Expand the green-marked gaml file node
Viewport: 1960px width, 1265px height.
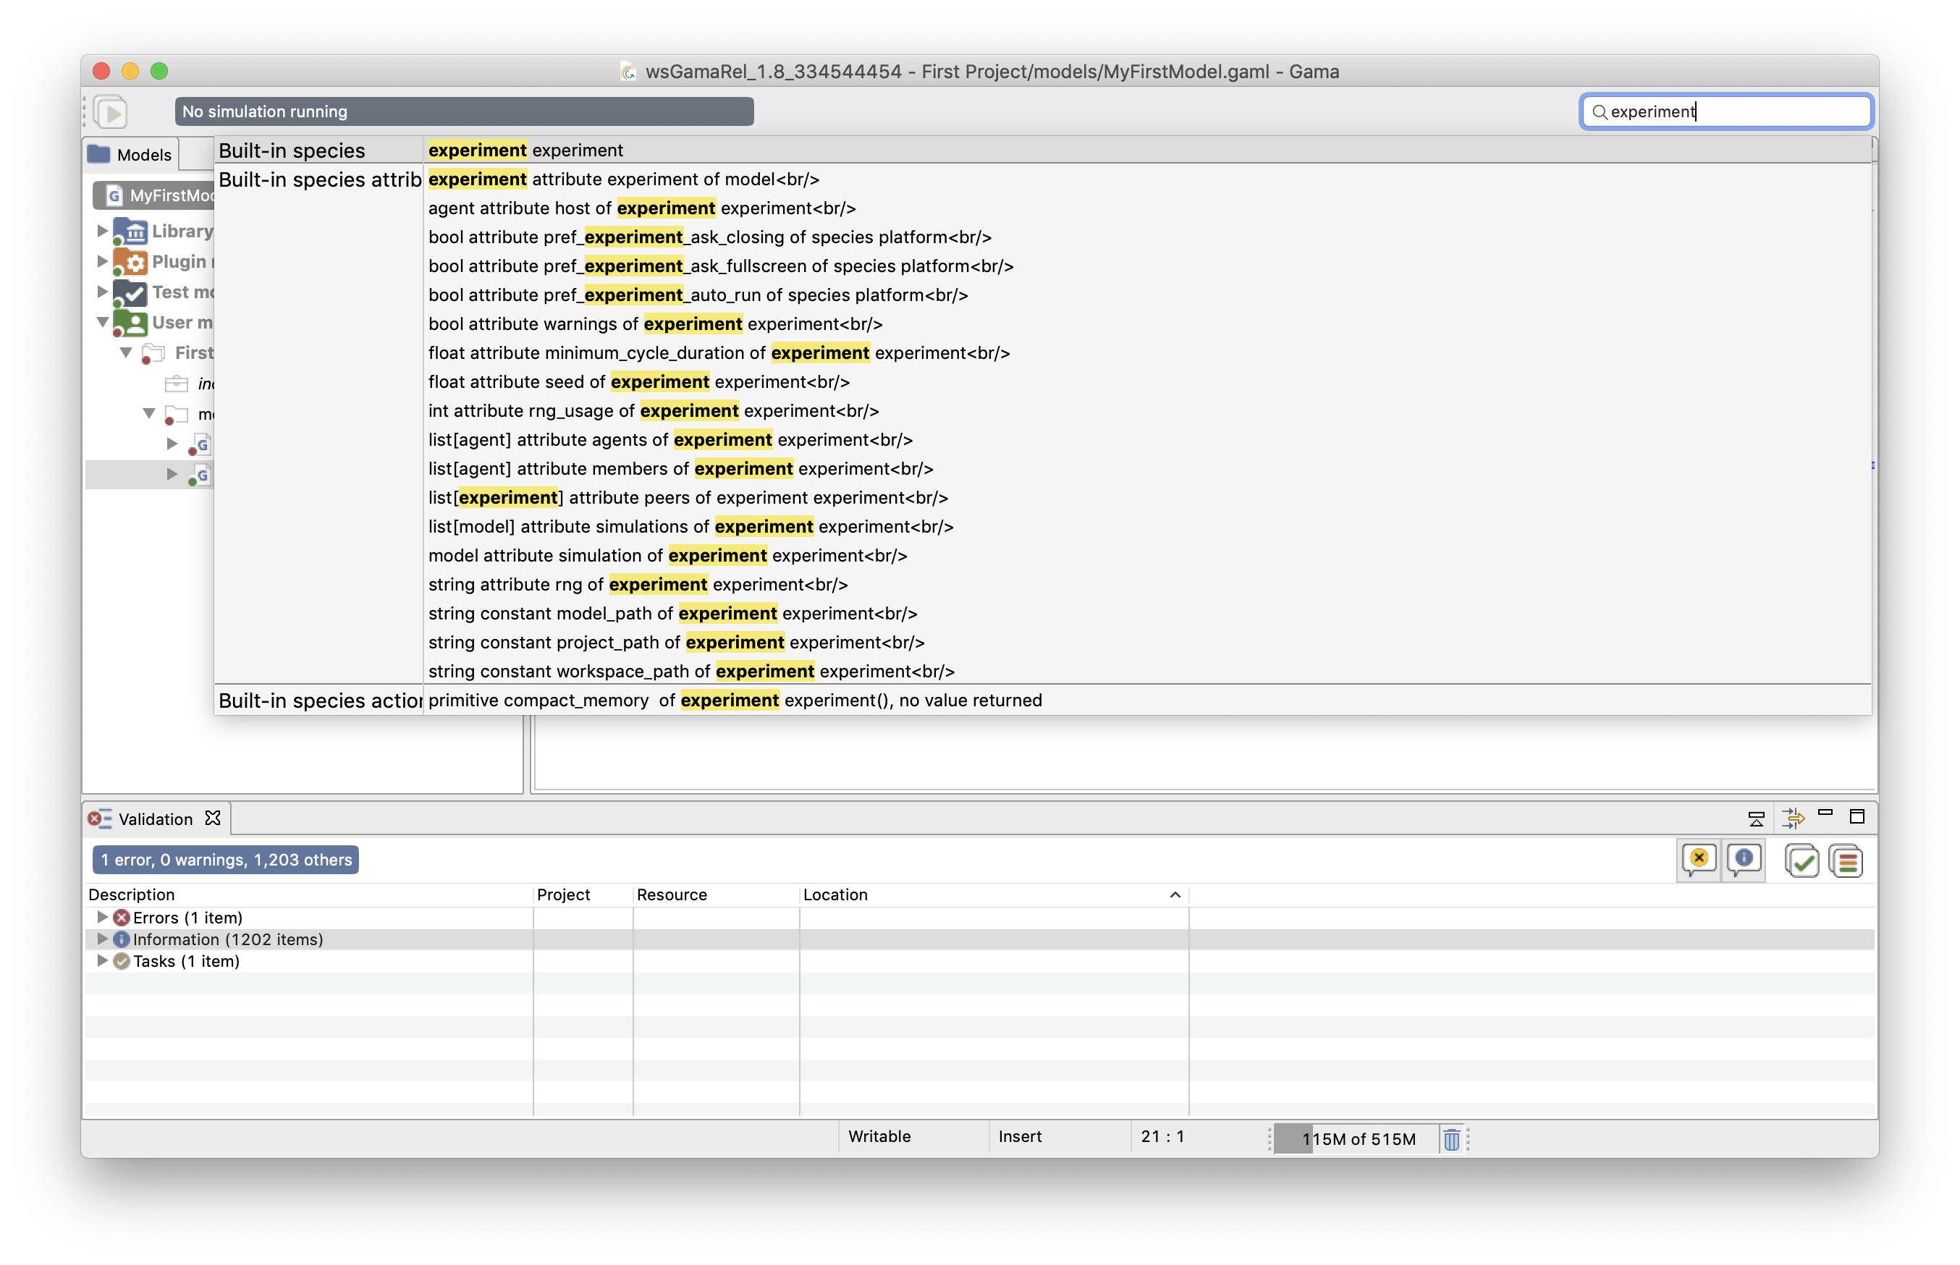(172, 474)
